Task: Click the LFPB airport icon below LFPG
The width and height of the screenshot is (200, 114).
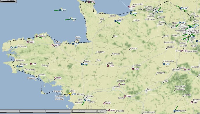Action: coord(190,27)
